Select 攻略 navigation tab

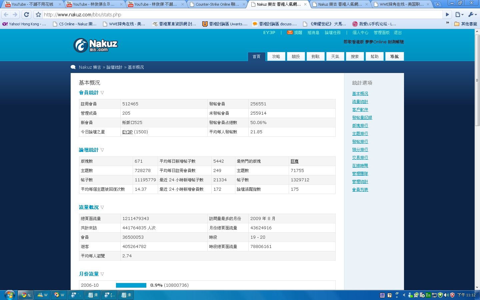[x=276, y=56]
